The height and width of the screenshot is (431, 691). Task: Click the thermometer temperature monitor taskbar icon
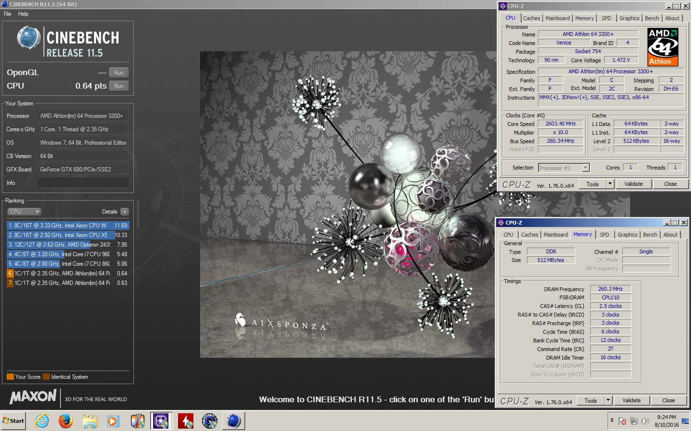pyautogui.click(x=138, y=421)
